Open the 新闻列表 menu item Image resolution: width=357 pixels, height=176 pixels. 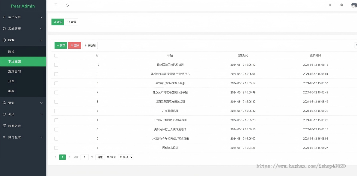click(x=23, y=126)
